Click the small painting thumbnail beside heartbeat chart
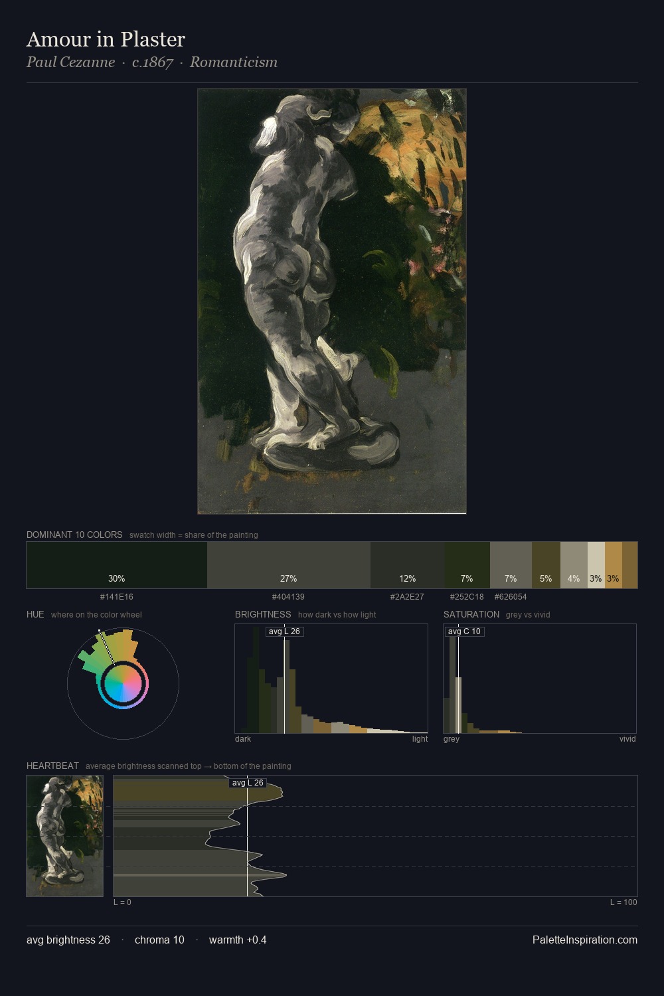The height and width of the screenshot is (996, 664). [x=65, y=836]
